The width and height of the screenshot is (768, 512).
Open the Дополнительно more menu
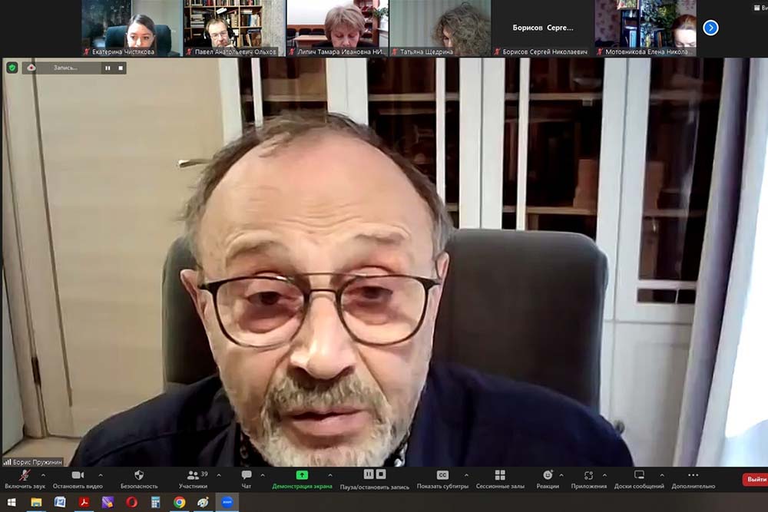pyautogui.click(x=693, y=476)
